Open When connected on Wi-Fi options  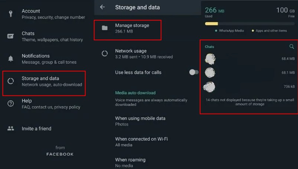148,142
